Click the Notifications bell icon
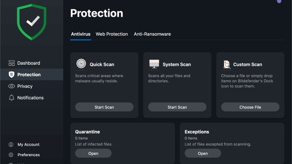This screenshot has height=164, width=292. (x=11, y=98)
